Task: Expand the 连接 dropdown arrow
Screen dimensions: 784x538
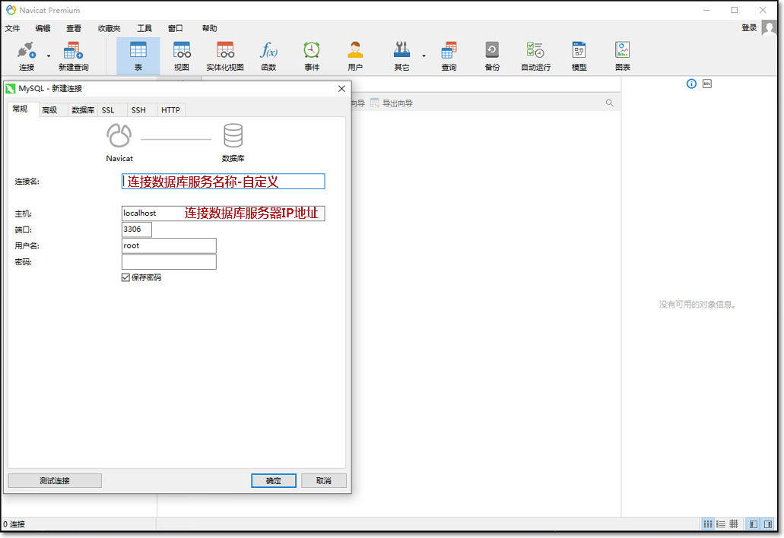Action: point(49,55)
